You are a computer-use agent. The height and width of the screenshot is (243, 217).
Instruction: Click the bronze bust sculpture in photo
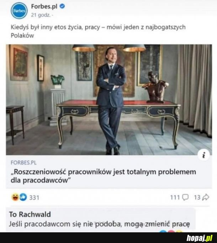[x=155, y=87]
